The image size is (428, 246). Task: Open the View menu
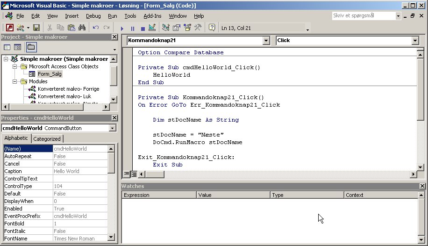point(52,16)
